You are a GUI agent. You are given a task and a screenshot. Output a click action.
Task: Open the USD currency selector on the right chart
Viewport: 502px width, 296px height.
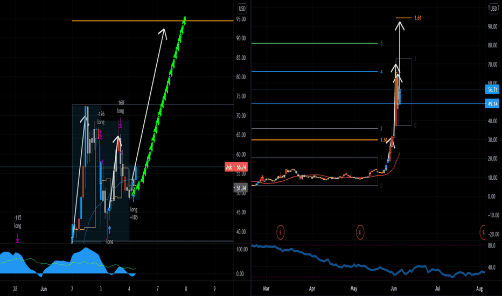tap(494, 9)
